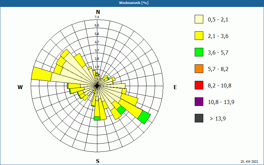The height and width of the screenshot is (165, 264).
Task: Click the dark gray > 13,9 legend swatch
Action: 199,118
